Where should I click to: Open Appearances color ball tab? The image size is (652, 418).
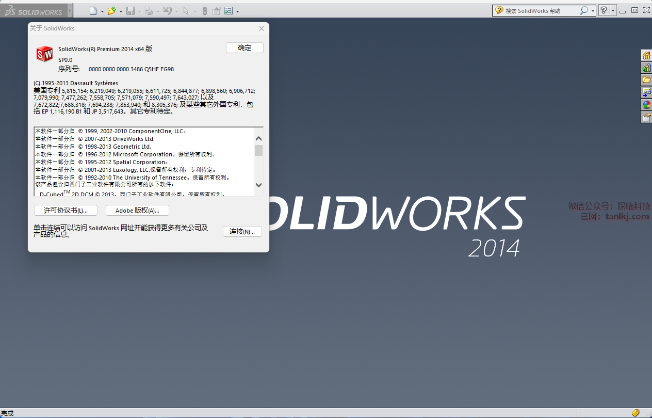point(646,105)
